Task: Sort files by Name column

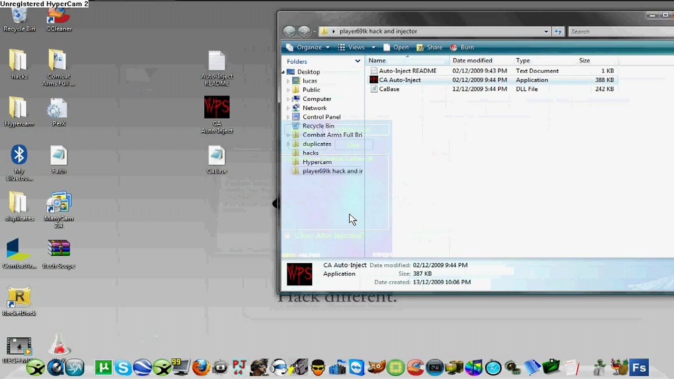Action: coord(408,61)
